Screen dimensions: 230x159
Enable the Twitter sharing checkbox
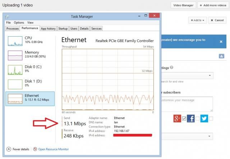point(211,119)
